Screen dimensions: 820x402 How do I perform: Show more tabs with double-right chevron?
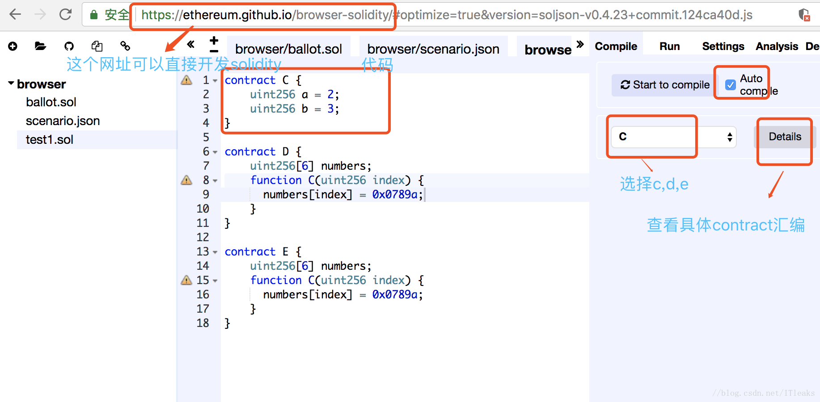point(580,44)
